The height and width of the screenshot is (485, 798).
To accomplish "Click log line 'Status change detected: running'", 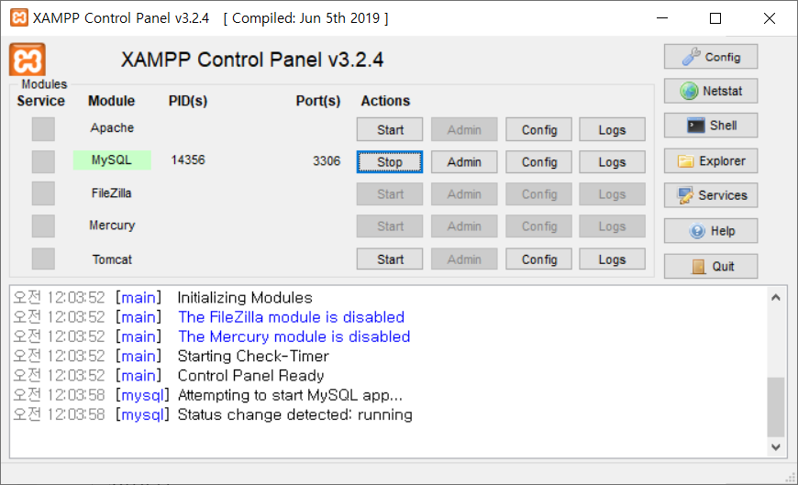I will (294, 414).
